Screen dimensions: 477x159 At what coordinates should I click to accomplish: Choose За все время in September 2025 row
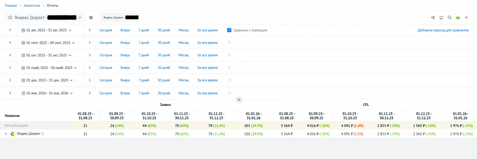coord(207,43)
